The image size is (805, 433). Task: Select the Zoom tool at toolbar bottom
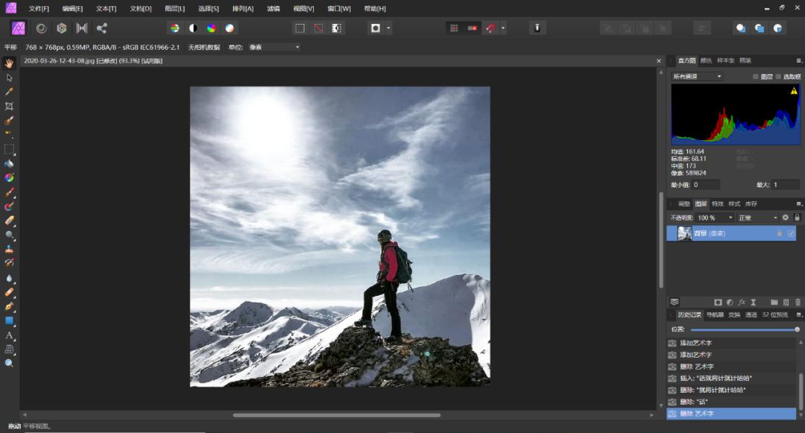click(x=9, y=364)
